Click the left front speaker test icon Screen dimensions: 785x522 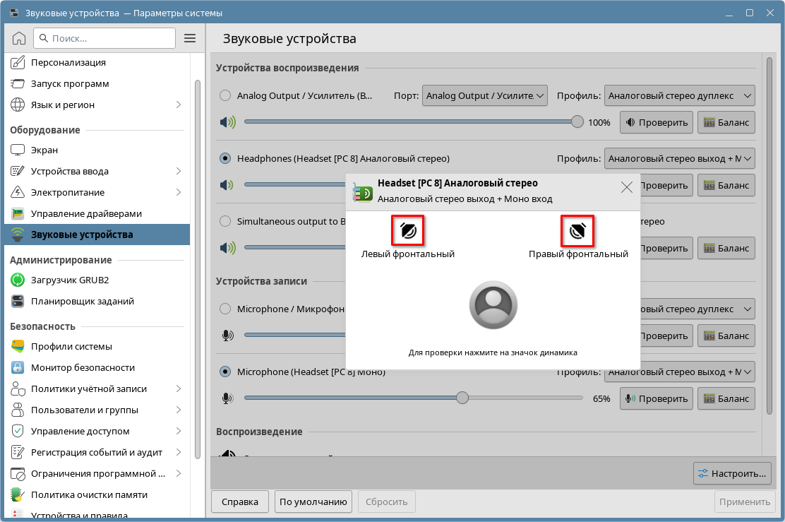[x=407, y=231]
